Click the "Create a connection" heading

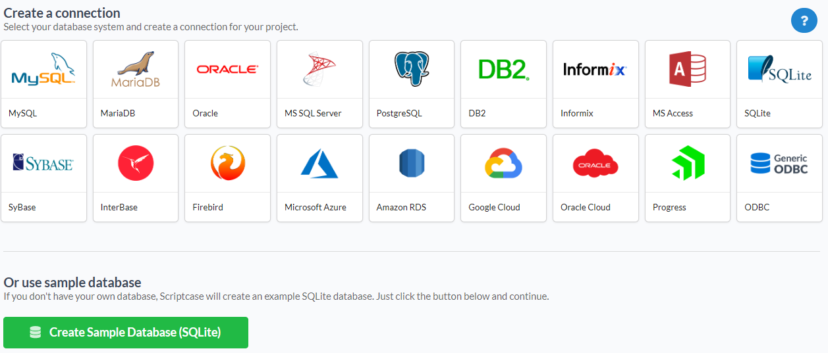pyautogui.click(x=62, y=12)
